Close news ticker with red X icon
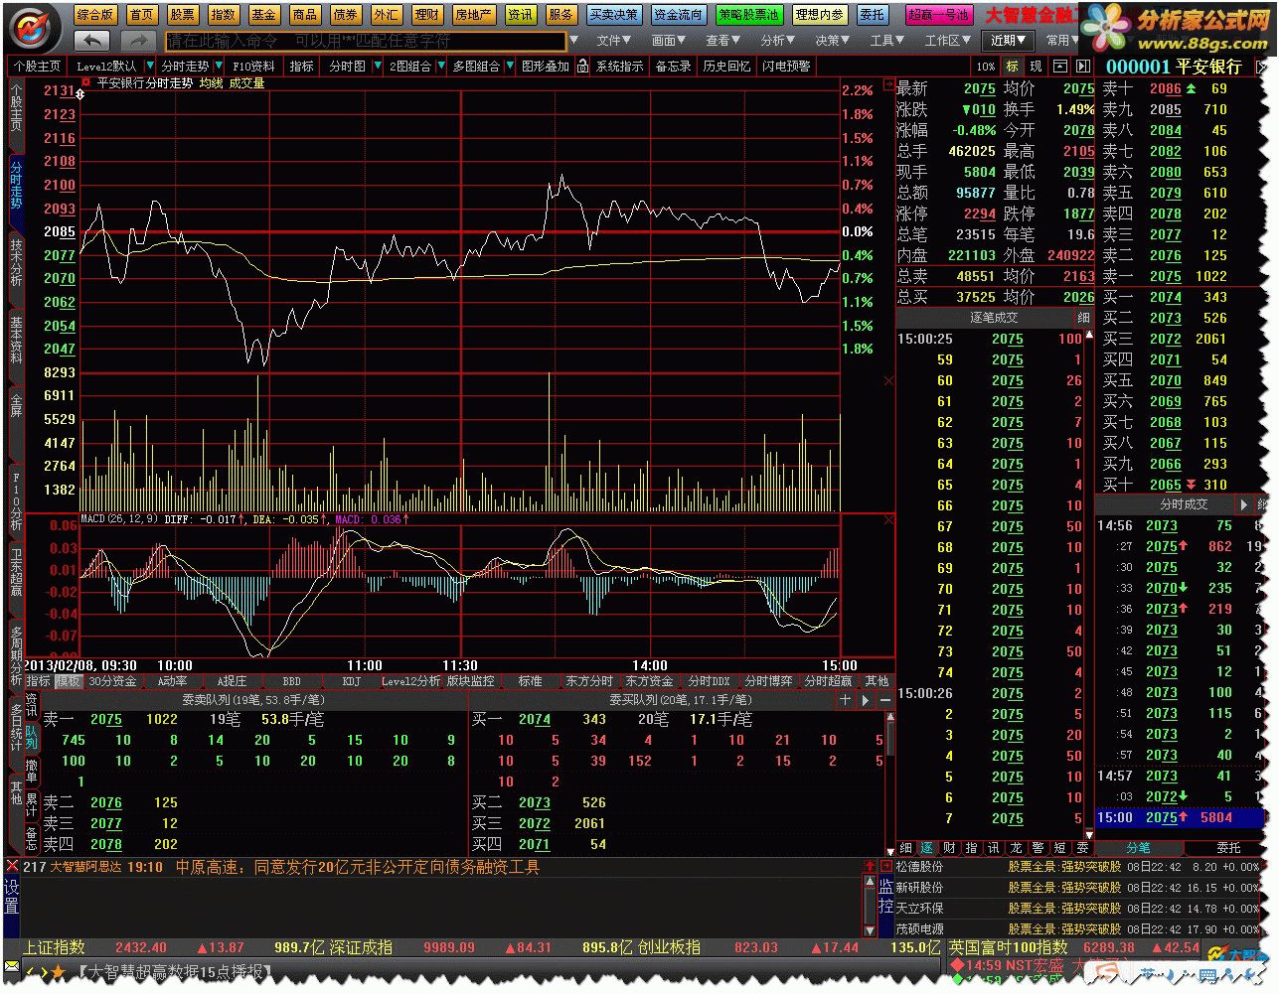 [x=12, y=867]
